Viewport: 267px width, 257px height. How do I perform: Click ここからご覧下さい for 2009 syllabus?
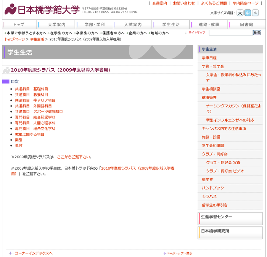tap(74, 157)
